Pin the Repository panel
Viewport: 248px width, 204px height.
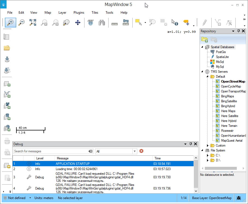pyautogui.click(x=238, y=31)
